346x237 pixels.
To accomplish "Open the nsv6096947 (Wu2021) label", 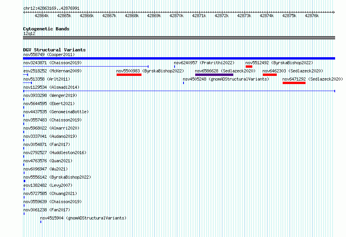I will (x=45, y=169).
